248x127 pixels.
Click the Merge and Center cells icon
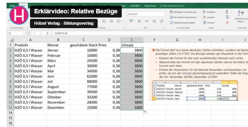pos(118,21)
